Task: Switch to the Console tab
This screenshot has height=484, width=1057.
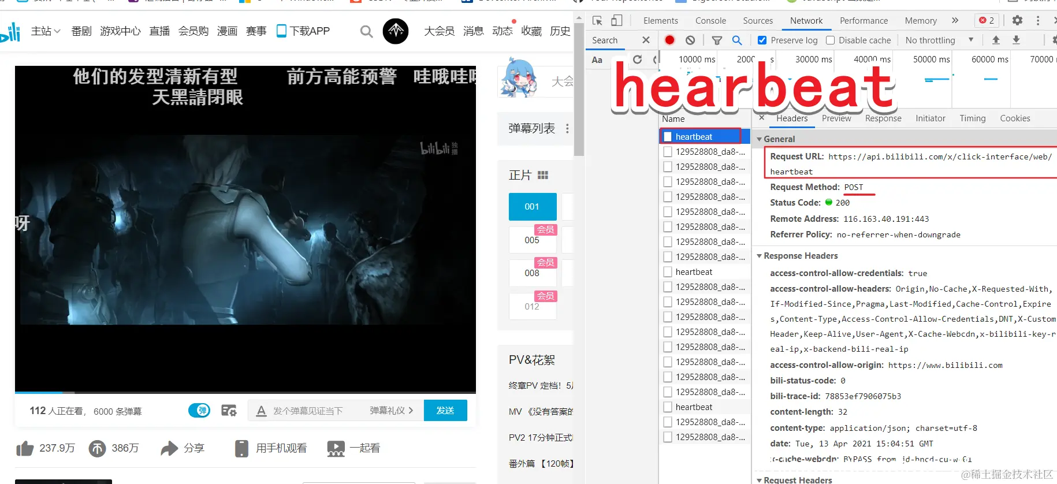Action: (x=710, y=21)
